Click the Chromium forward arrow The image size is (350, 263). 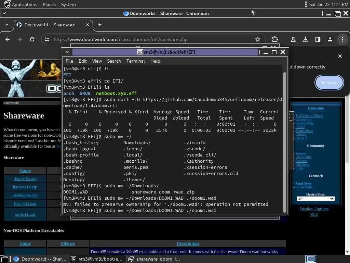[x=20, y=39]
